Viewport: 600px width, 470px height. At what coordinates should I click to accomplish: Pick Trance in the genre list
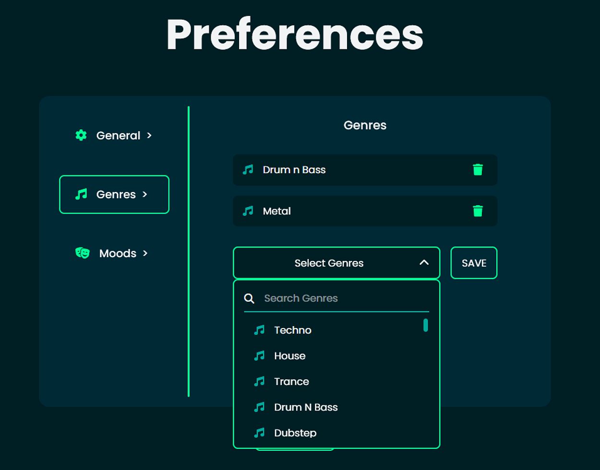291,381
